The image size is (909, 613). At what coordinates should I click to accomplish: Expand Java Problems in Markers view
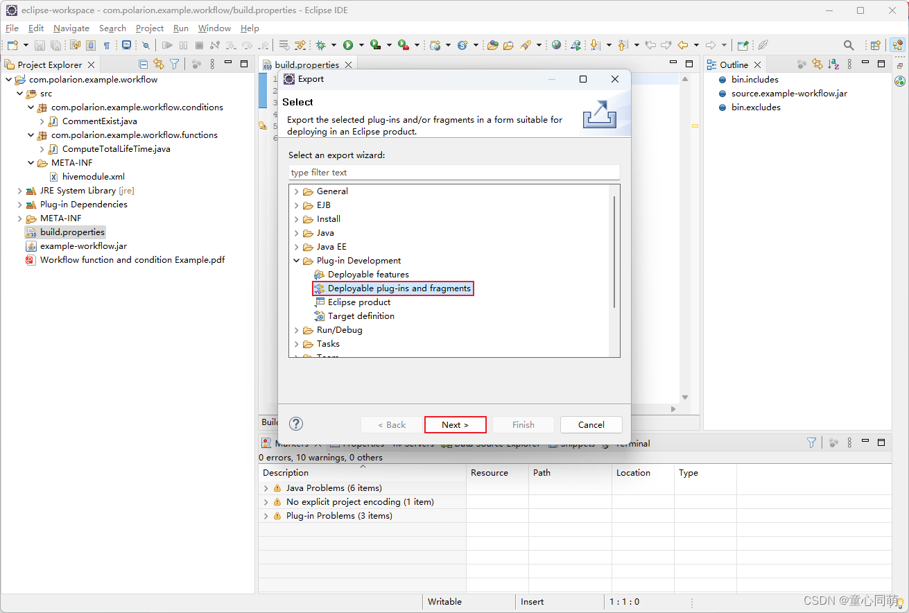[x=266, y=488]
